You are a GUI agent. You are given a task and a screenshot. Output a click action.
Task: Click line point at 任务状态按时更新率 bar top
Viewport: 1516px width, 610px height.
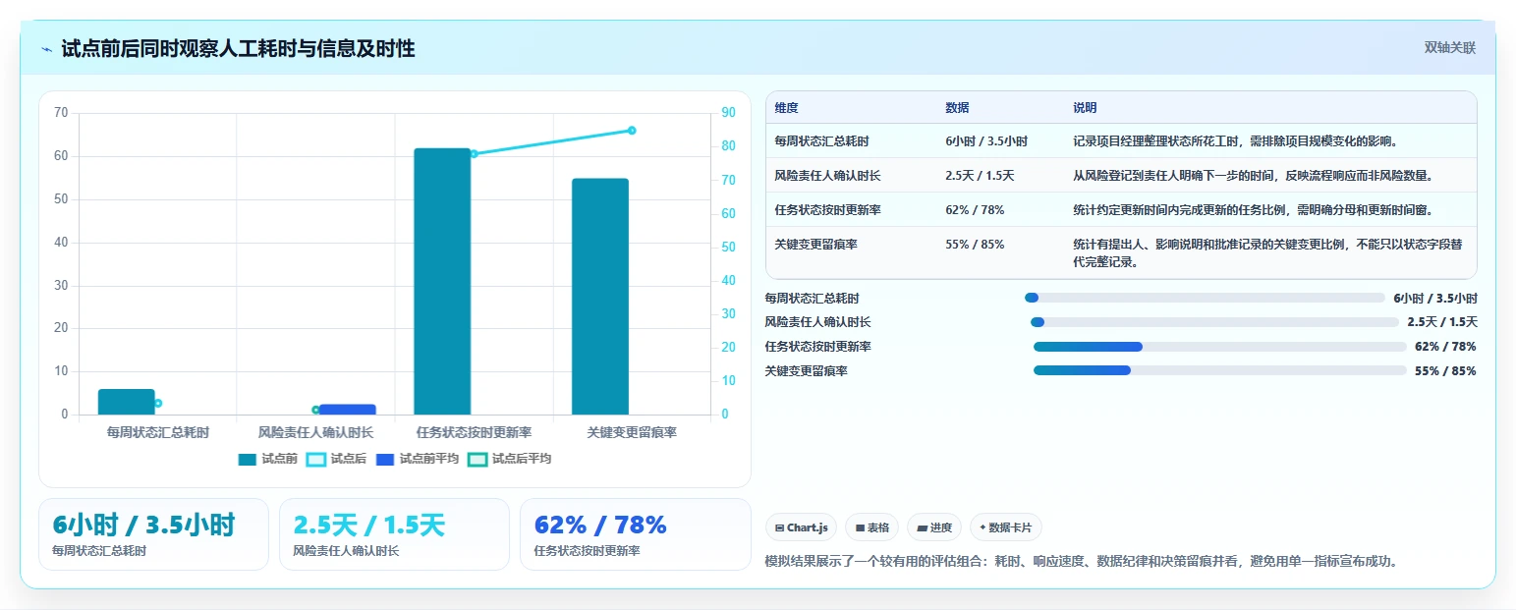[474, 154]
